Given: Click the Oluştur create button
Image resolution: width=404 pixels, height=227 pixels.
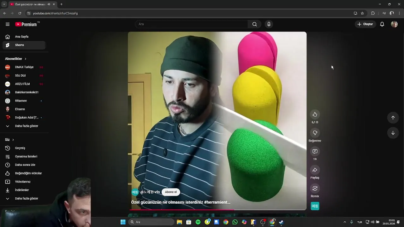Looking at the screenshot, I should (x=365, y=24).
